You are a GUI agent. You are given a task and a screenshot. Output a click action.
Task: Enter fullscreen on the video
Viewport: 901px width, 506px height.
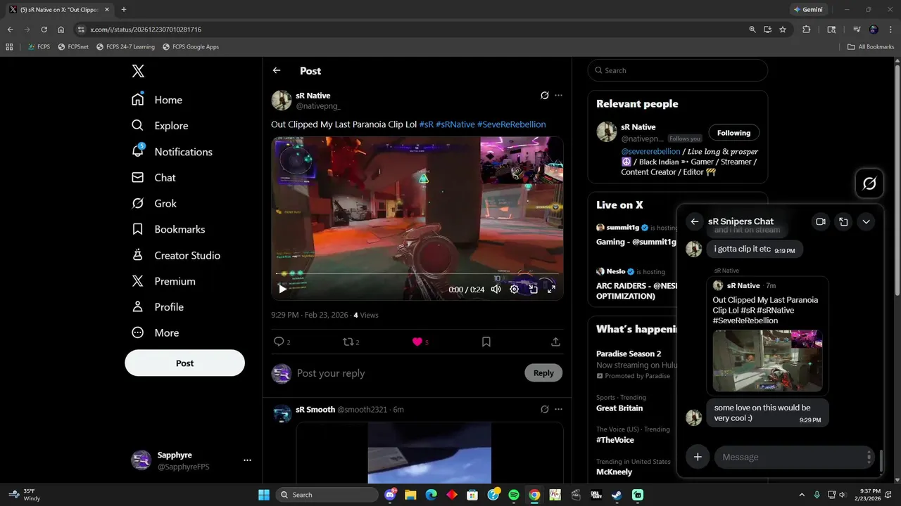pyautogui.click(x=551, y=289)
